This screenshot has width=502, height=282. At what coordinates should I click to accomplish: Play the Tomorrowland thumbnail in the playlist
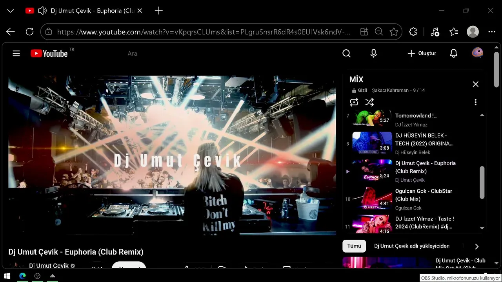(x=372, y=118)
